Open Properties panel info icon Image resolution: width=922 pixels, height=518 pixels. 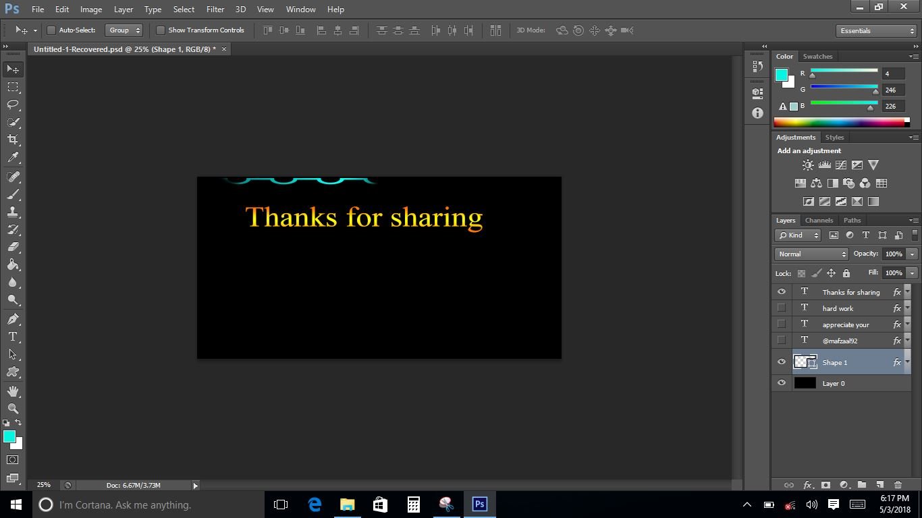[757, 113]
